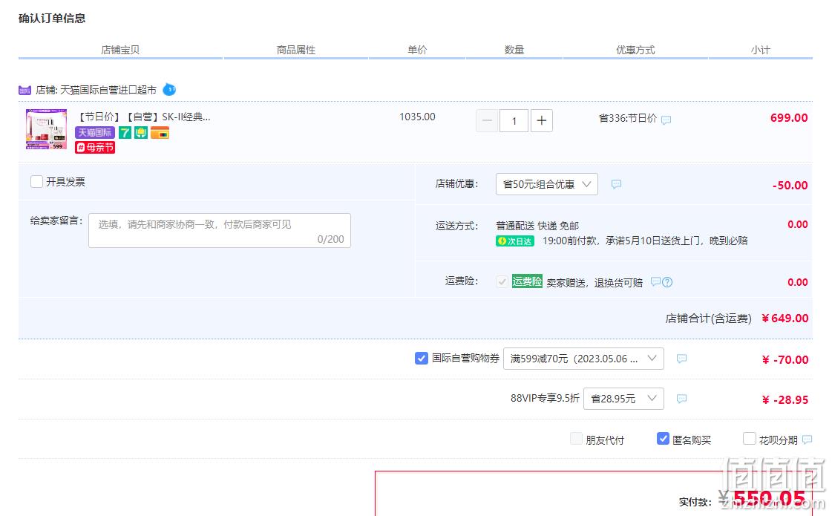The height and width of the screenshot is (516, 832).
Task: Click the 小计 column header
Action: (x=760, y=50)
